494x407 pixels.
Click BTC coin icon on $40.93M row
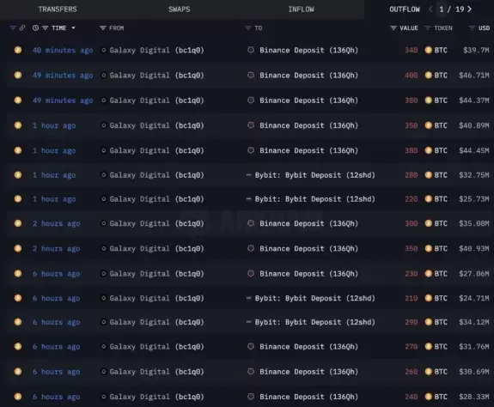(x=429, y=248)
